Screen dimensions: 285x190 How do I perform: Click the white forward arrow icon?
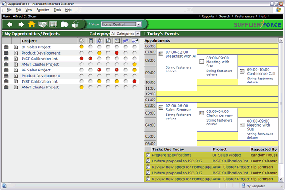pyautogui.click(x=21, y=24)
